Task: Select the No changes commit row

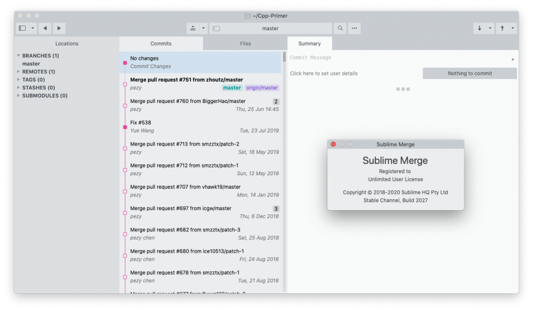Action: (200, 62)
